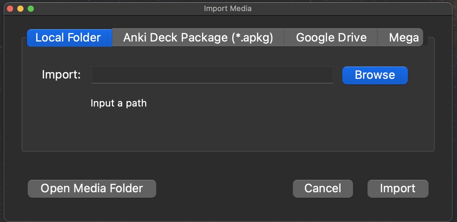Click the "Import:" field label
Image resolution: width=457 pixels, height=222 pixels.
pyautogui.click(x=61, y=74)
